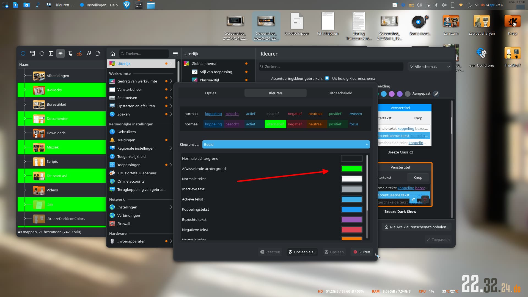The width and height of the screenshot is (528, 297).
Task: Open the boodschapper desktop document
Action: 297,24
